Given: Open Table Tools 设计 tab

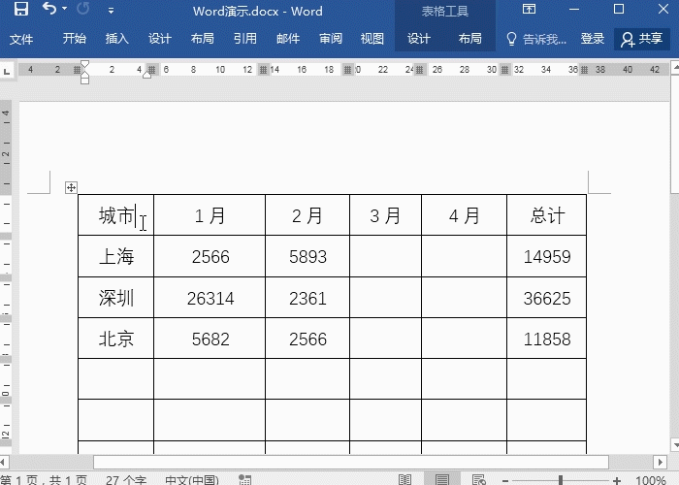Looking at the screenshot, I should click(419, 39).
